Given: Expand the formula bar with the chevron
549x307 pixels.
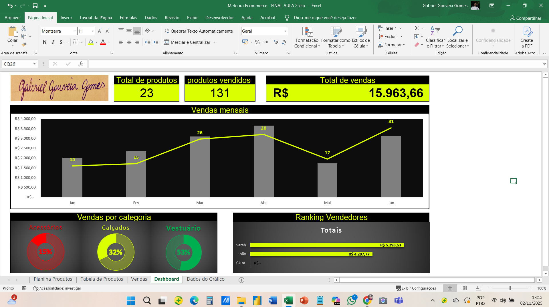Looking at the screenshot, I should (544, 64).
